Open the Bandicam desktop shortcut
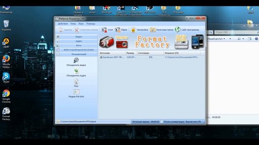Viewport: 259px width, 145px height. pyautogui.click(x=106, y=10)
